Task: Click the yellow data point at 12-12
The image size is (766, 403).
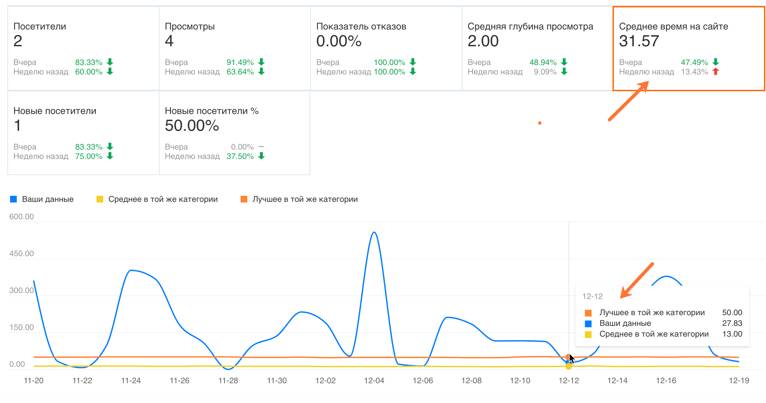Action: click(x=569, y=366)
